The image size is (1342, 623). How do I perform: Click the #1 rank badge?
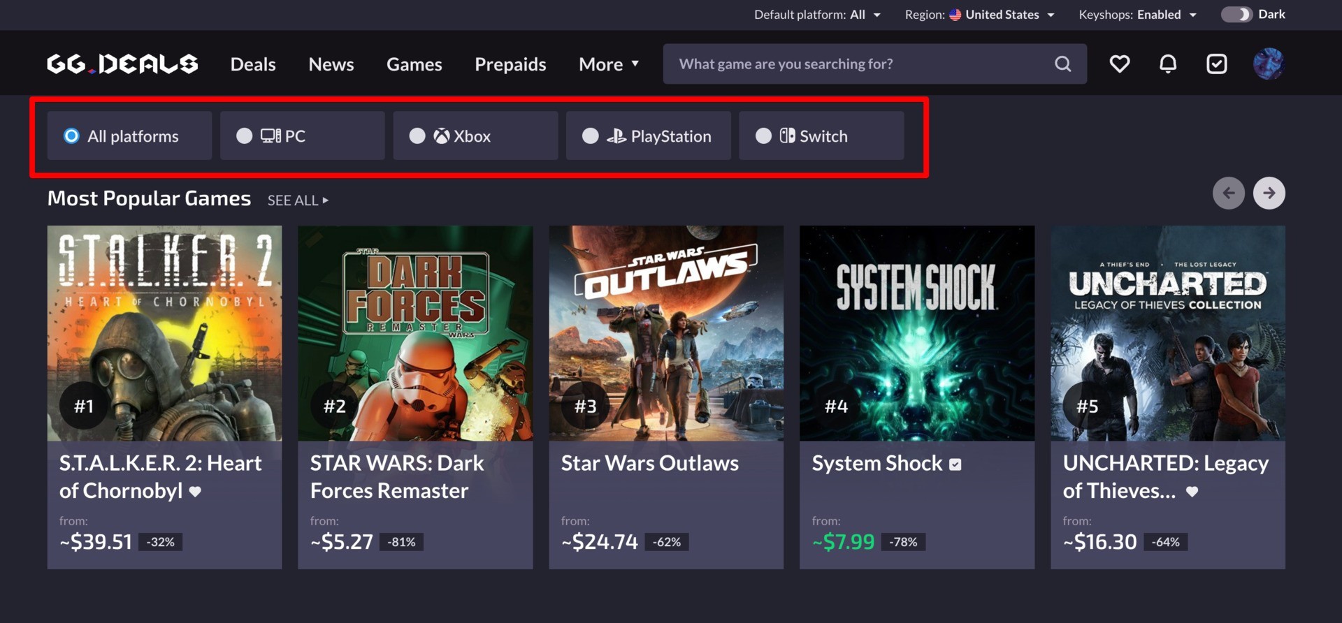(84, 406)
